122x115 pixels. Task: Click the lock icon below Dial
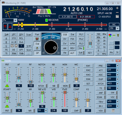click(37, 48)
